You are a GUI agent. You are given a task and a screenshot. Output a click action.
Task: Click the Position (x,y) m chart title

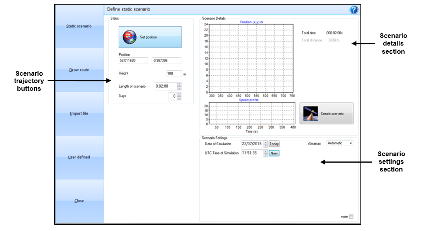point(251,22)
